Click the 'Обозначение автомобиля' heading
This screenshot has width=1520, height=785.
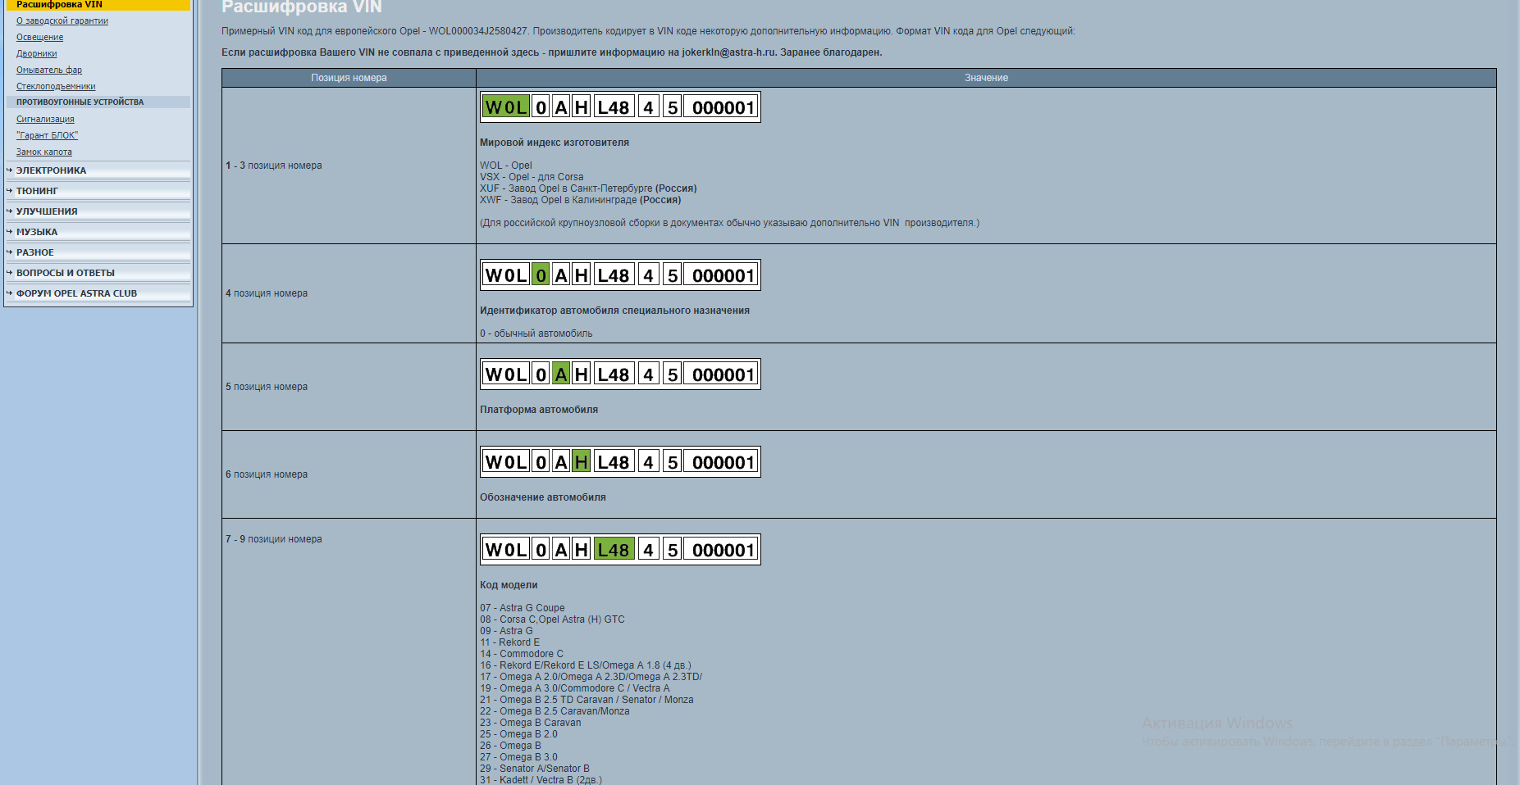tap(543, 497)
